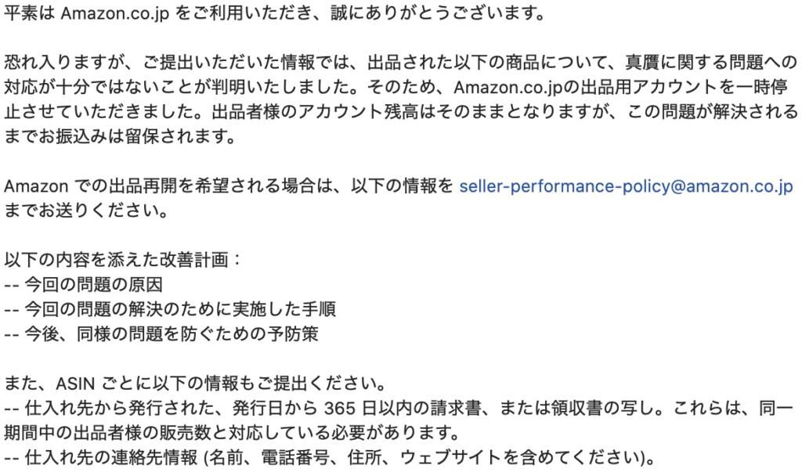Click the text までお送りください
This screenshot has height=472, width=802.
click(x=86, y=211)
